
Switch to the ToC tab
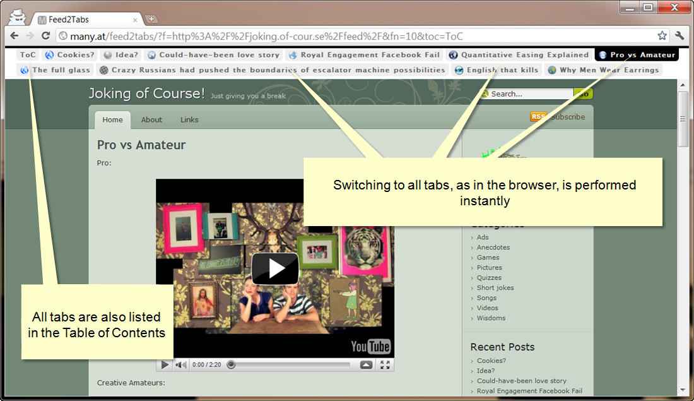point(27,55)
